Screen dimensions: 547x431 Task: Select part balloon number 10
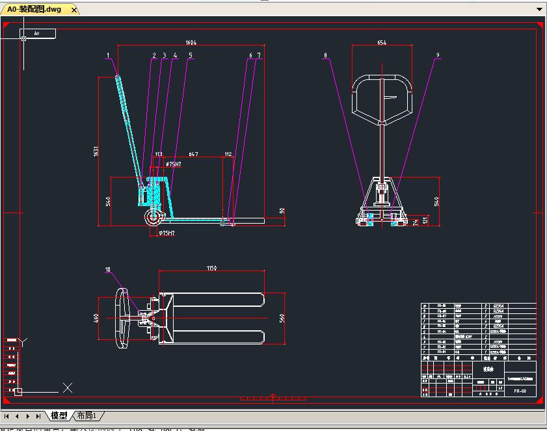point(108,269)
